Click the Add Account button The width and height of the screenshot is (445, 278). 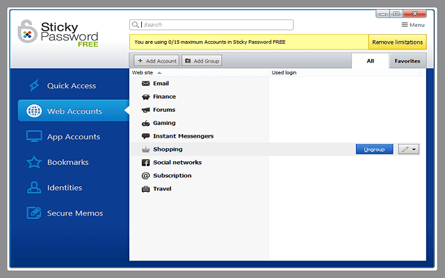pos(156,61)
